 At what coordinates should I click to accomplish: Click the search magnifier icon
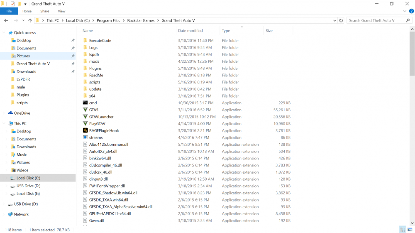pos(408,20)
